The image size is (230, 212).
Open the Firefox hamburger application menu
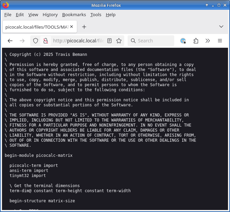coord(220,41)
